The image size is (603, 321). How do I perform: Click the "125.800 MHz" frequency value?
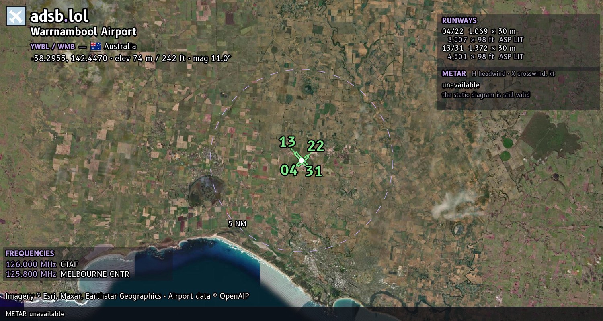pyautogui.click(x=31, y=274)
